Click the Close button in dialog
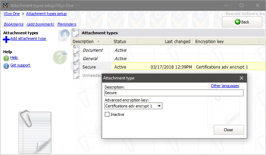 point(228,130)
